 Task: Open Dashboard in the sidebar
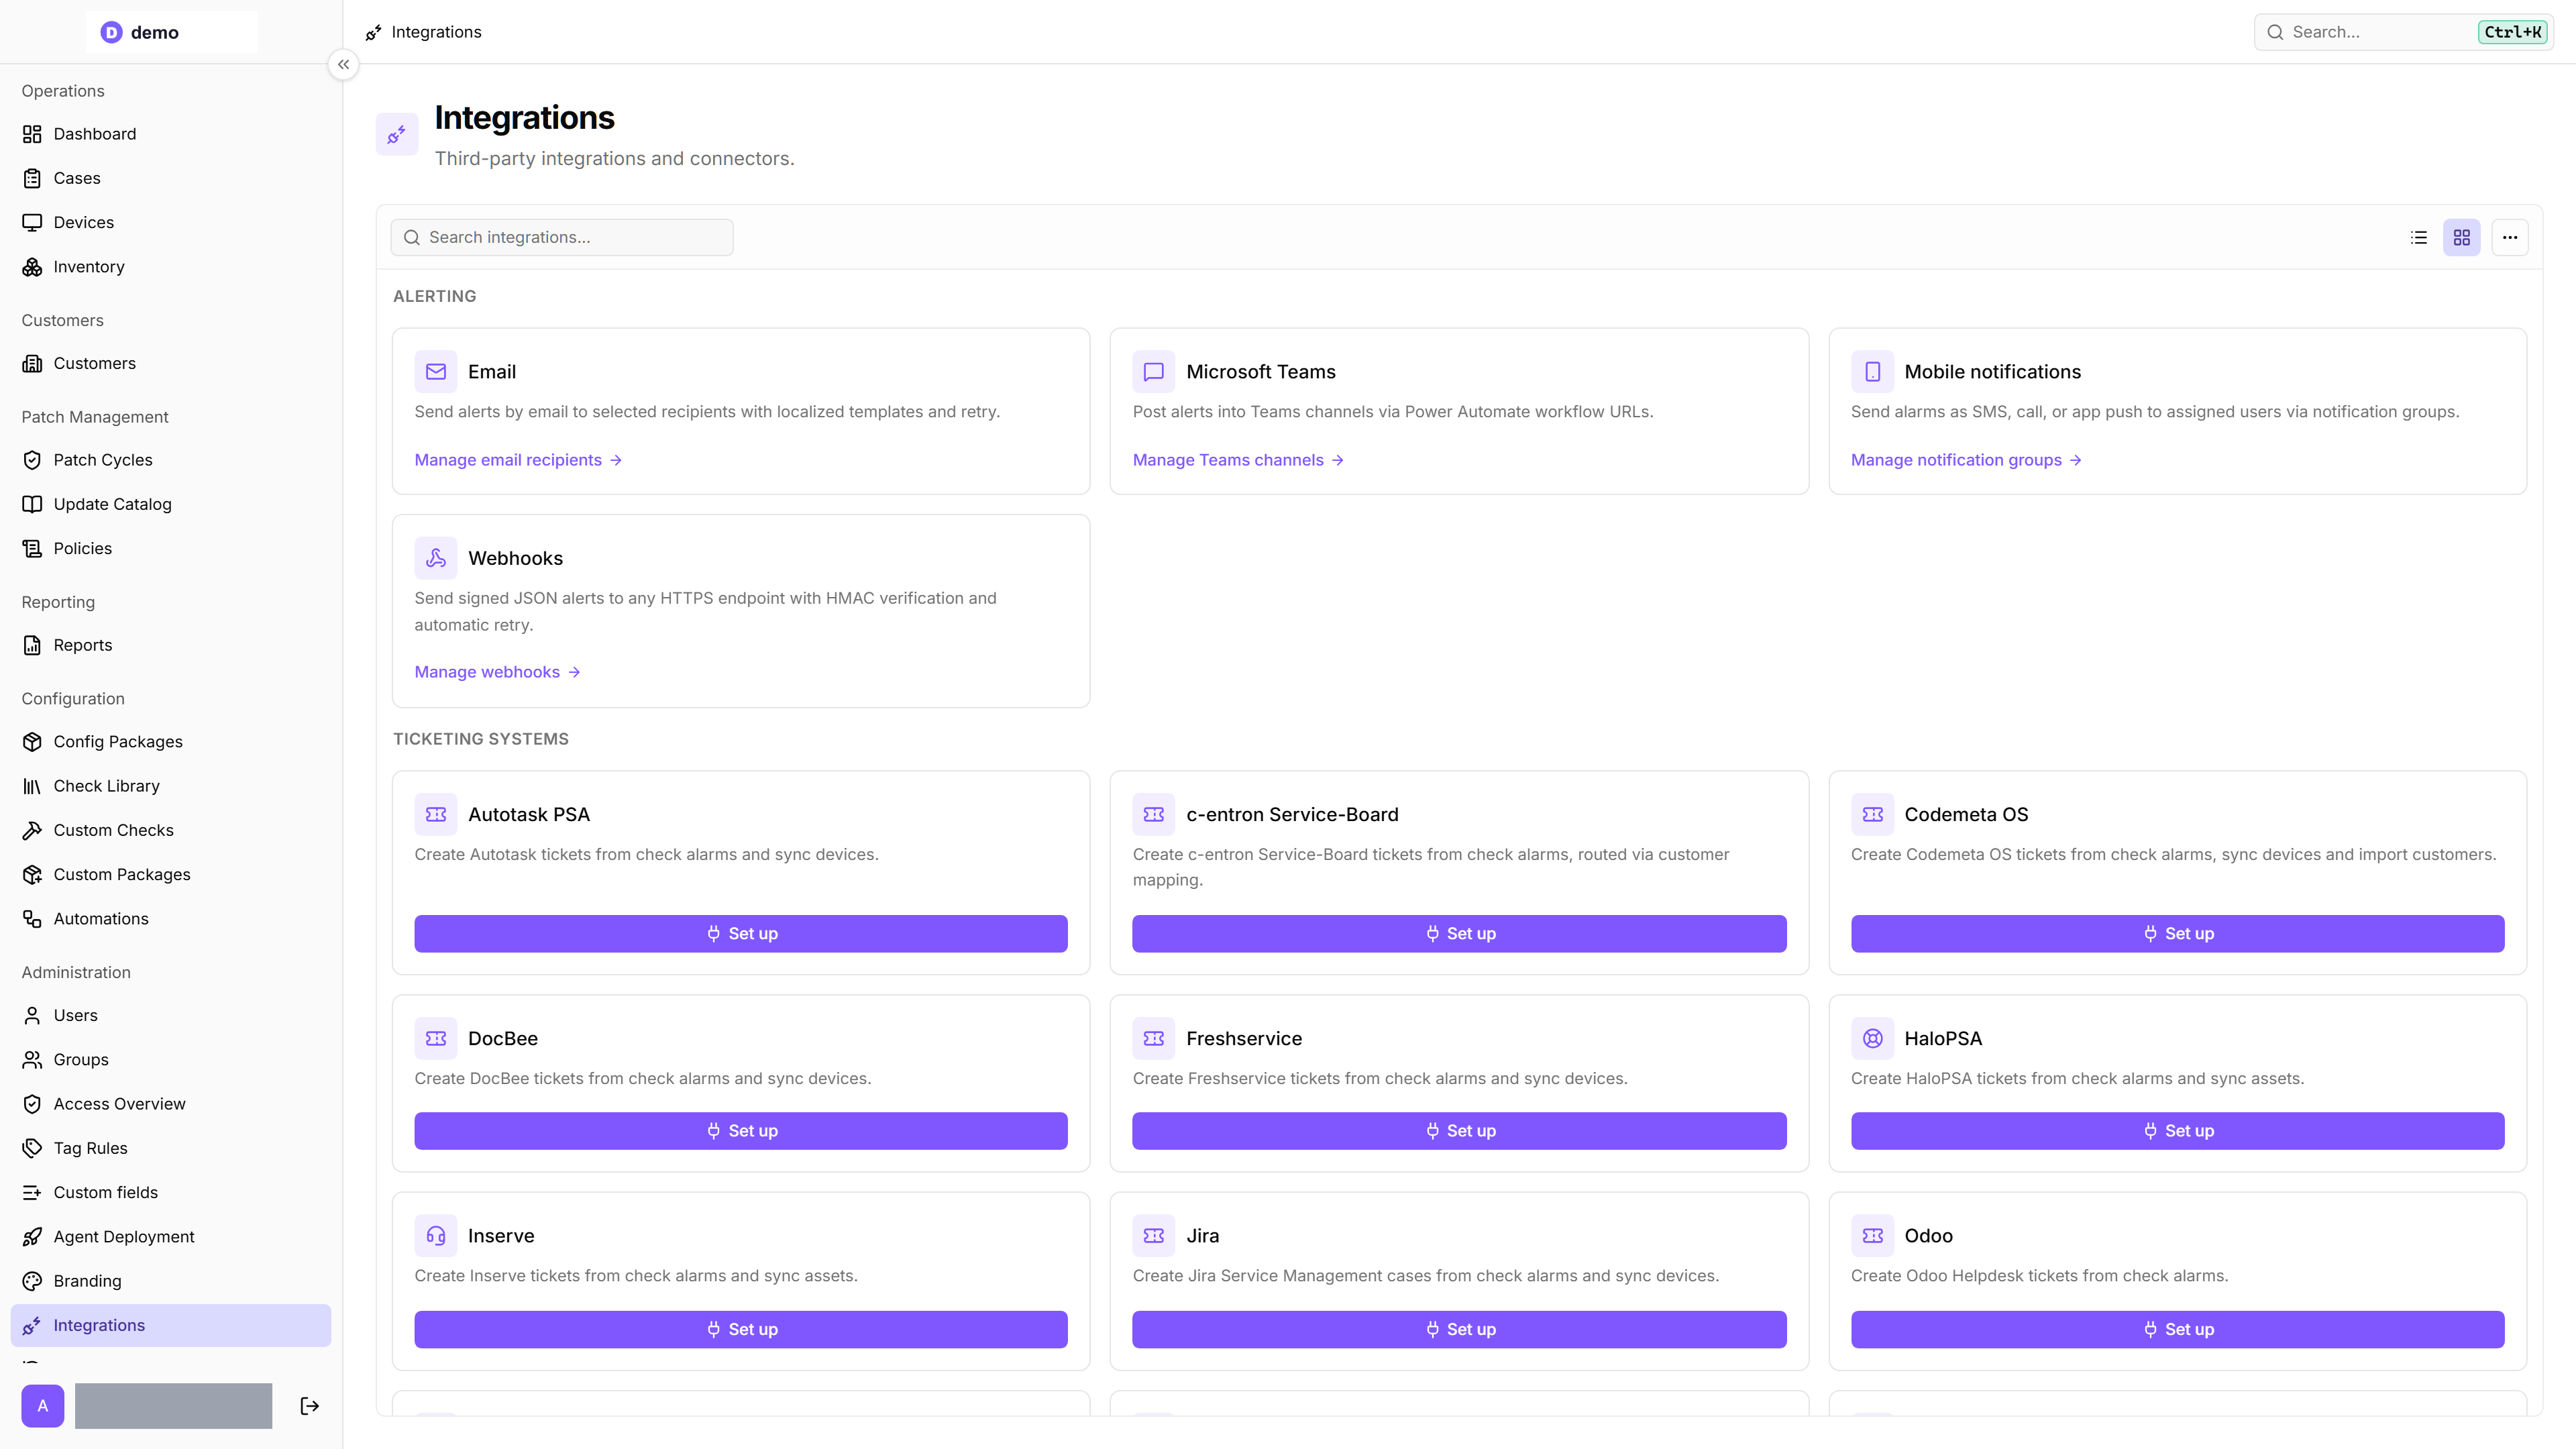[171, 134]
